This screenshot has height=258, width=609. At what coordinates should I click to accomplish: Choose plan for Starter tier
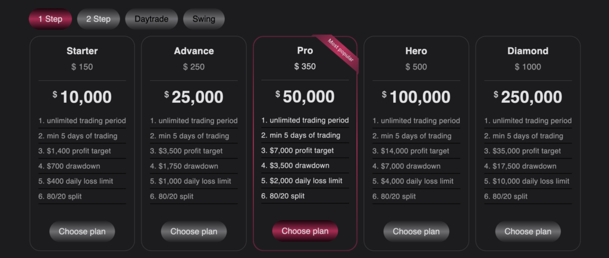(82, 232)
